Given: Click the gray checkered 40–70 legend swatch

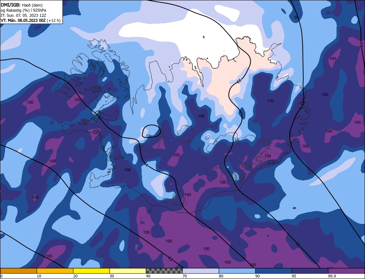Looking at the screenshot, I should pyautogui.click(x=164, y=271).
